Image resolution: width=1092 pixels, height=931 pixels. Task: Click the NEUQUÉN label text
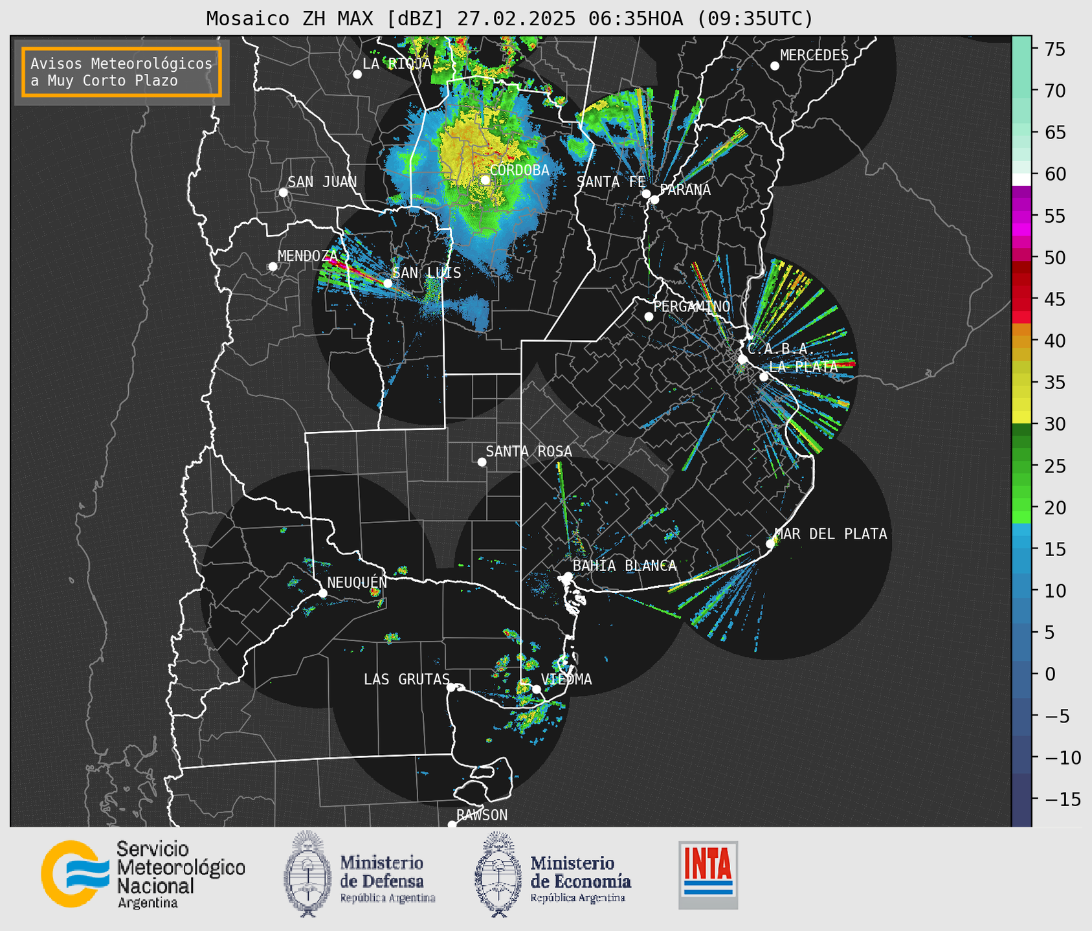357,582
